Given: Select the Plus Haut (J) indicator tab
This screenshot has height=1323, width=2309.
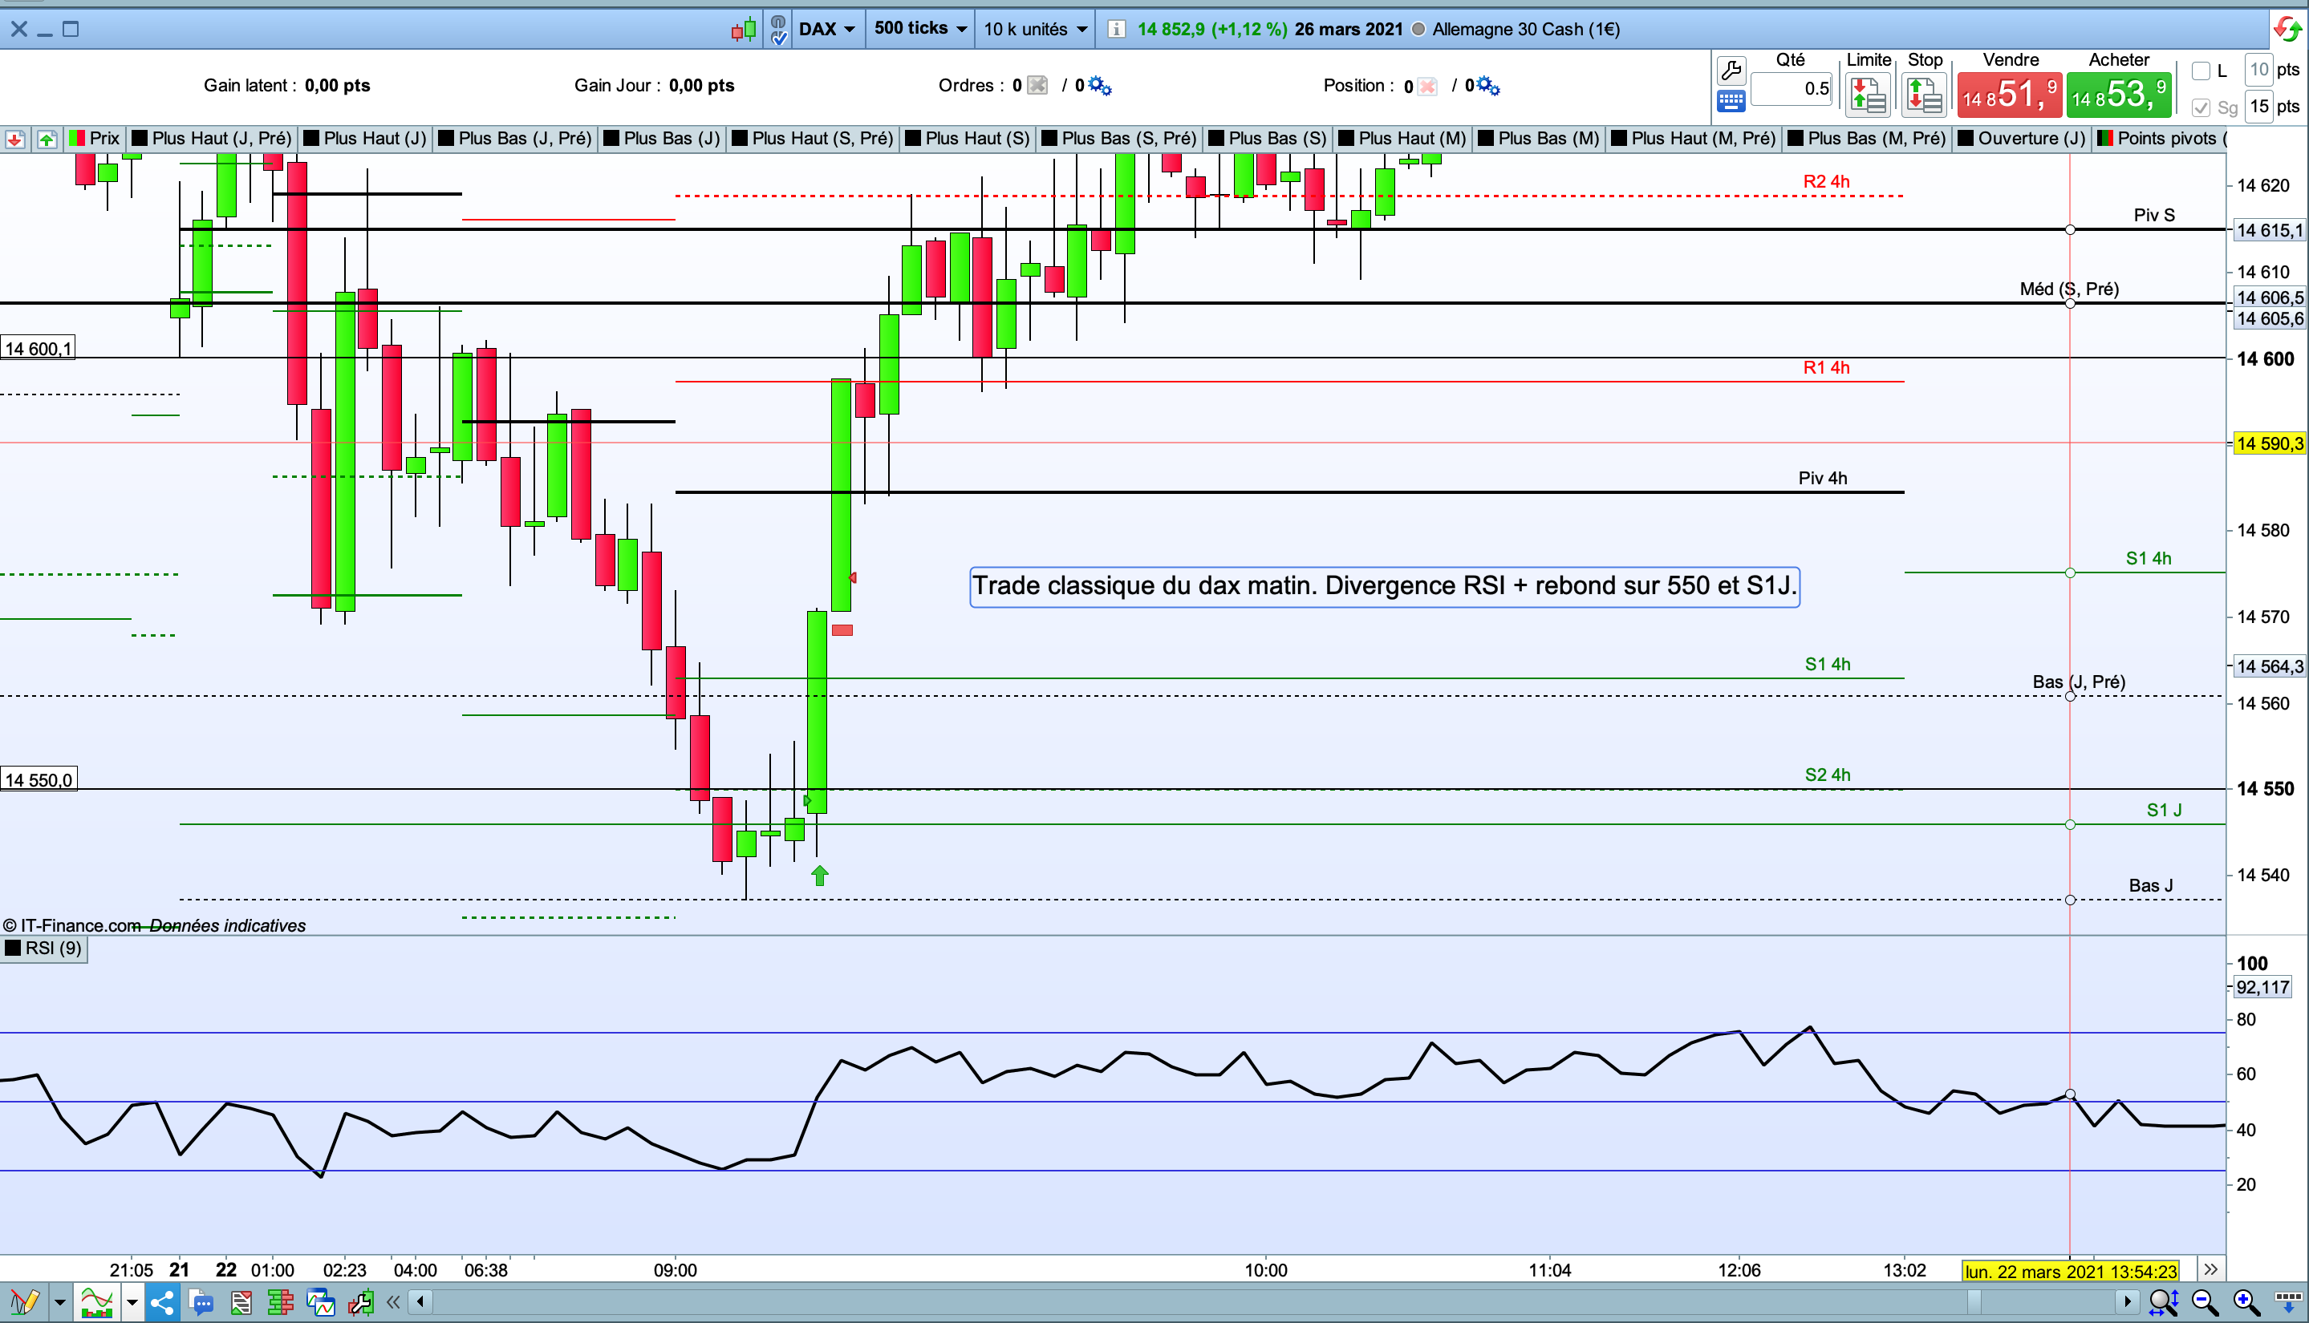Looking at the screenshot, I should (365, 138).
